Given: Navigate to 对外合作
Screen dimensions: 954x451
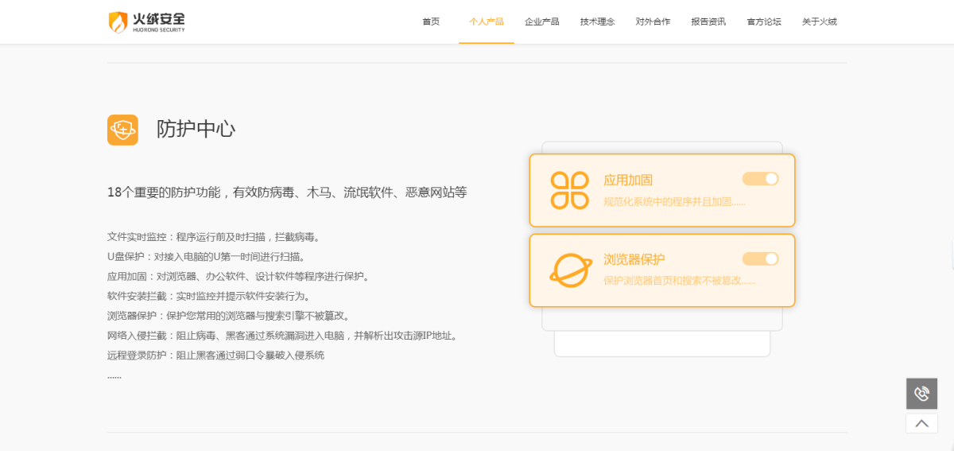Looking at the screenshot, I should [x=653, y=21].
